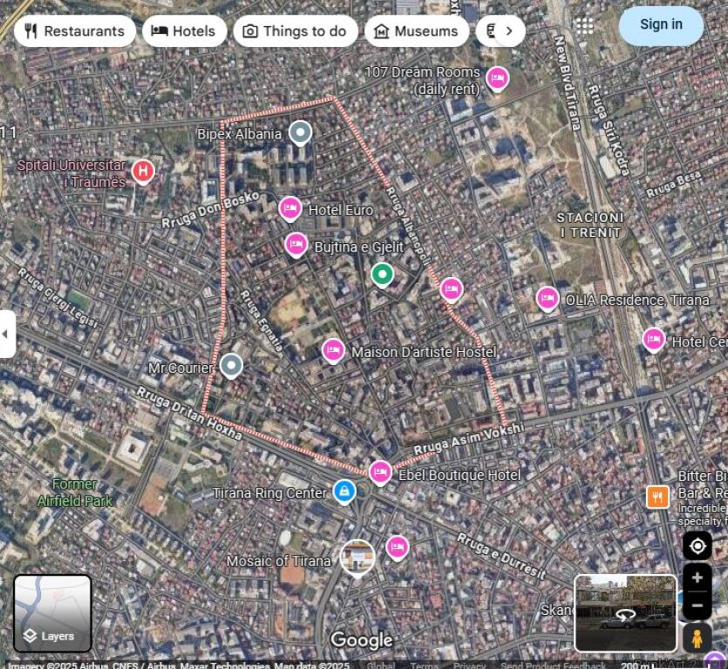
Task: Open the Layers map type switcher
Action: 52,613
